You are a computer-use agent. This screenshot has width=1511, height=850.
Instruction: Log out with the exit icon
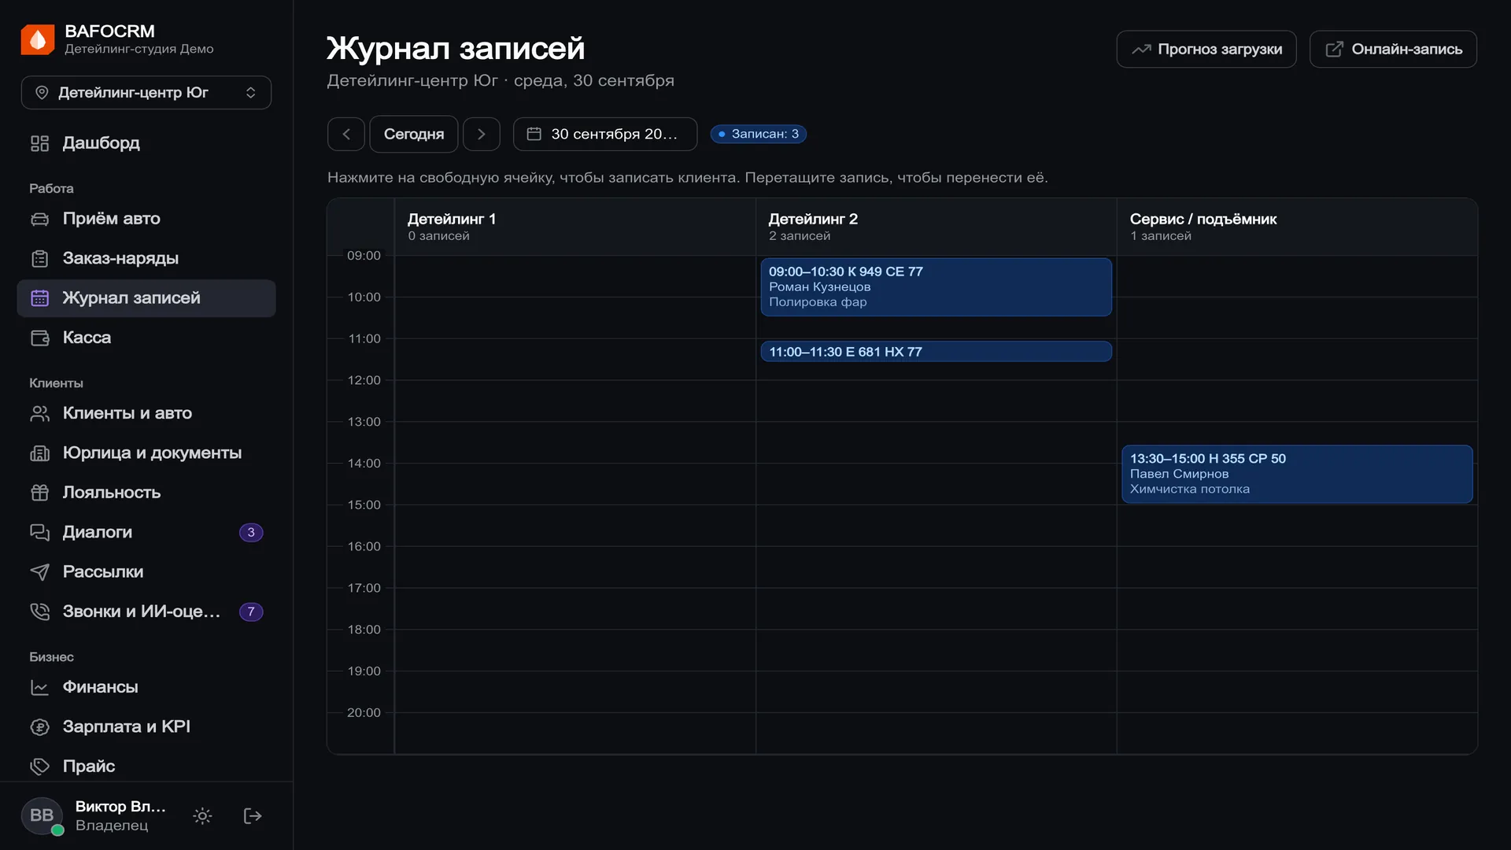253,816
